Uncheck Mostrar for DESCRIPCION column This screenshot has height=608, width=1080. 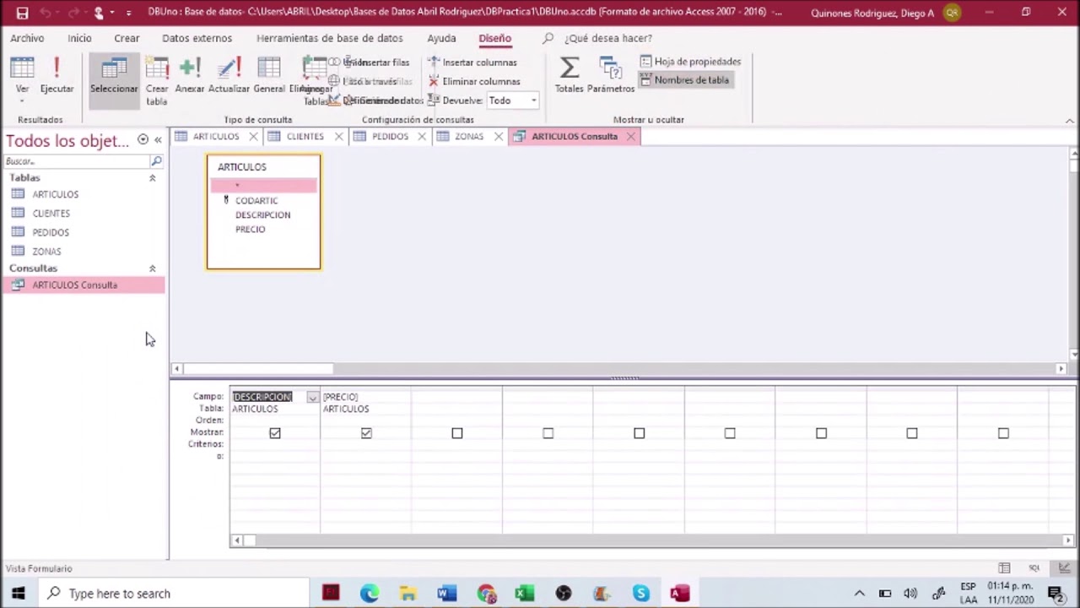275,433
